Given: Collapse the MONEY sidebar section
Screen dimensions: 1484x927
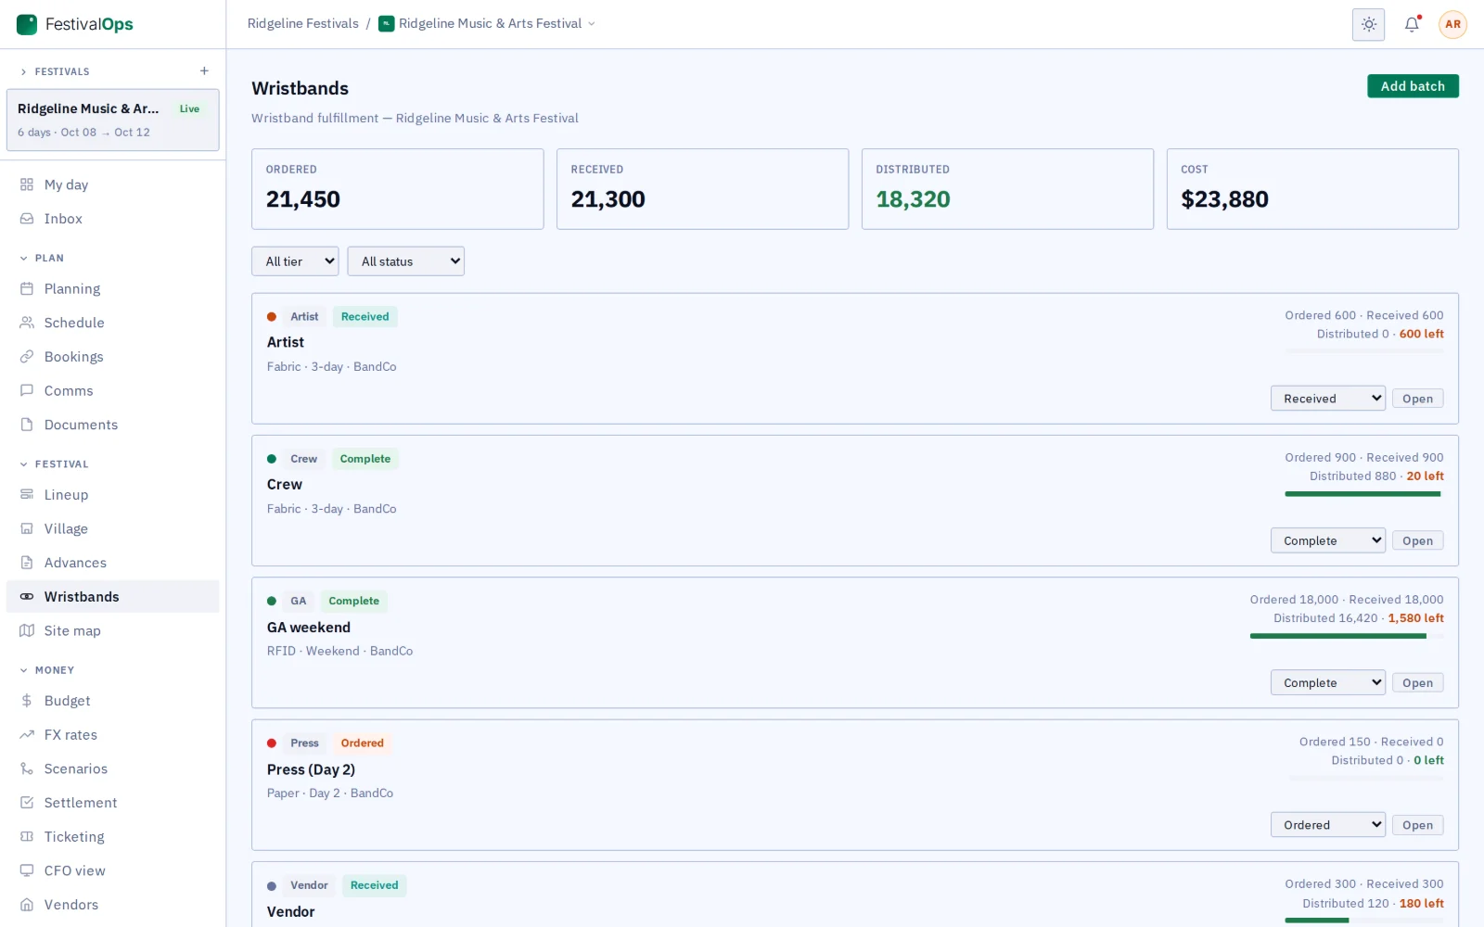Looking at the screenshot, I should click(x=46, y=670).
